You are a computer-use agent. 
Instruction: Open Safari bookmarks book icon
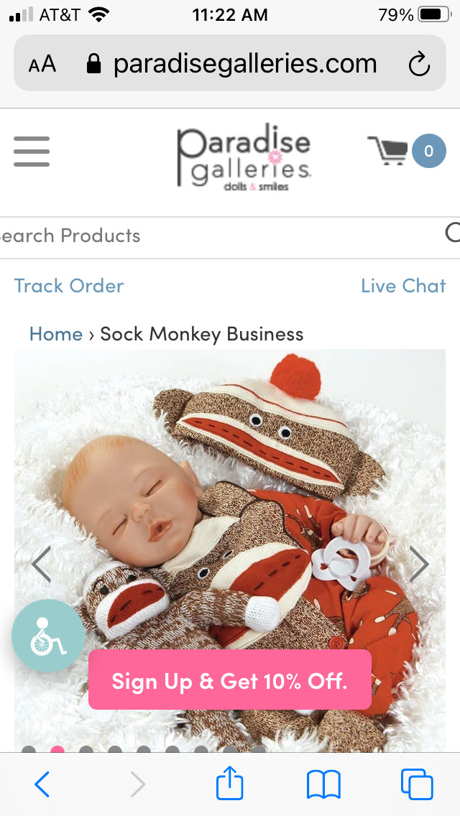(323, 785)
